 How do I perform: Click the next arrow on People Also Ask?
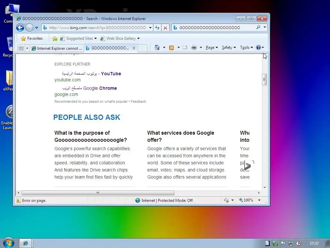tap(249, 166)
